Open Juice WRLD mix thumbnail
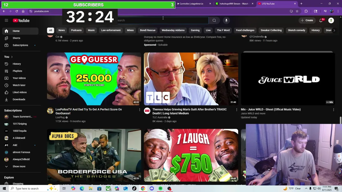The width and height of the screenshot is (342, 192). (x=288, y=79)
